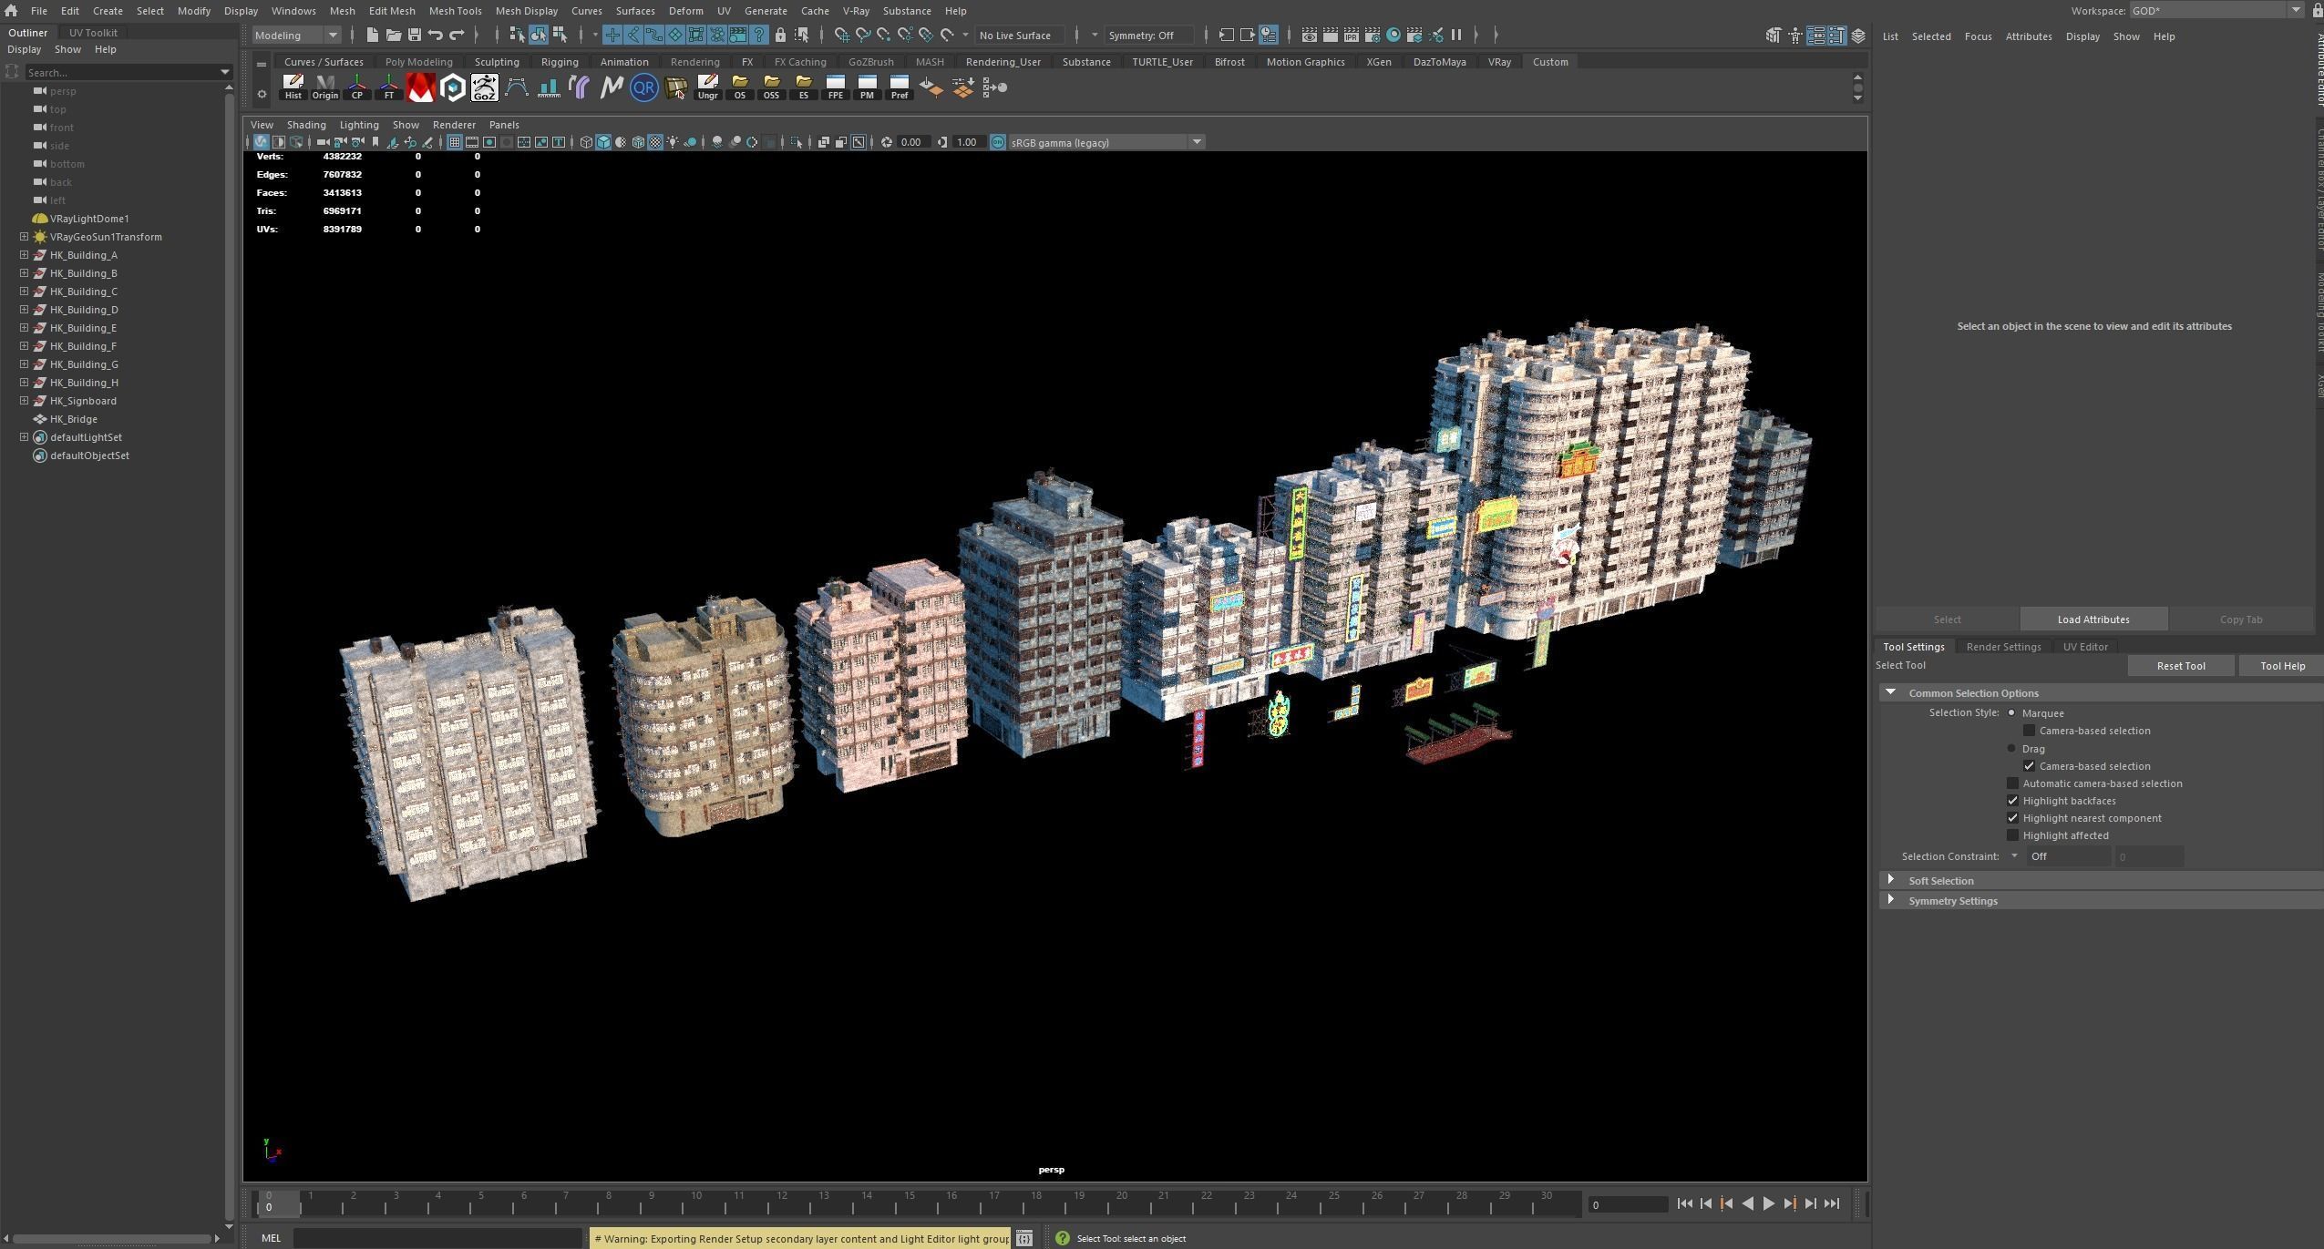Toggle Automatic camera-based selection checkbox
This screenshot has width=2324, height=1249.
(x=2012, y=783)
